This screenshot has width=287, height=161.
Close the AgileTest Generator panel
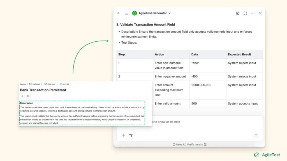[260, 13]
